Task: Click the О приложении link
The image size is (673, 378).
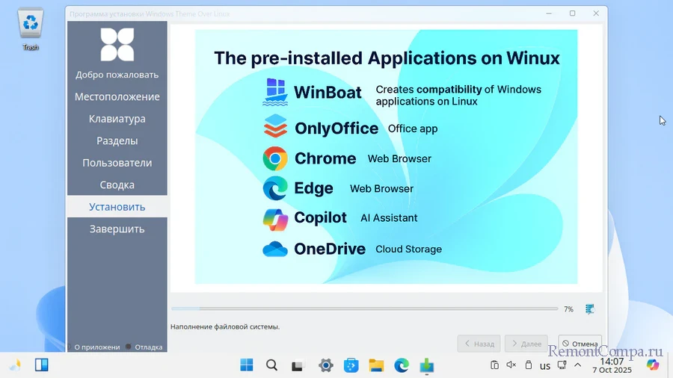Action: (x=96, y=347)
